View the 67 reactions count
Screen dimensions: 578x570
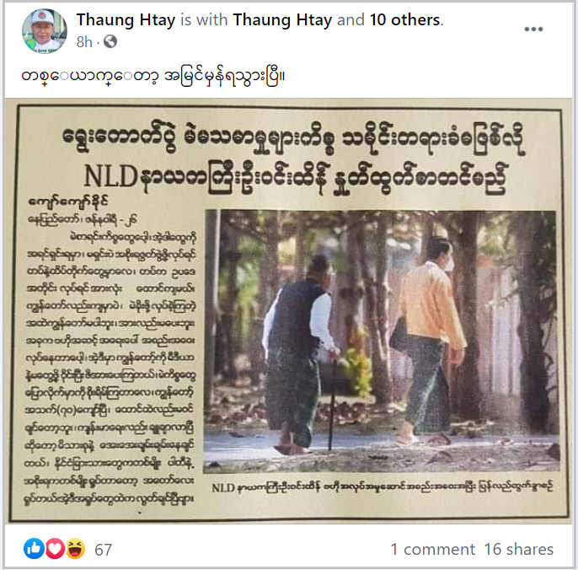point(103,550)
